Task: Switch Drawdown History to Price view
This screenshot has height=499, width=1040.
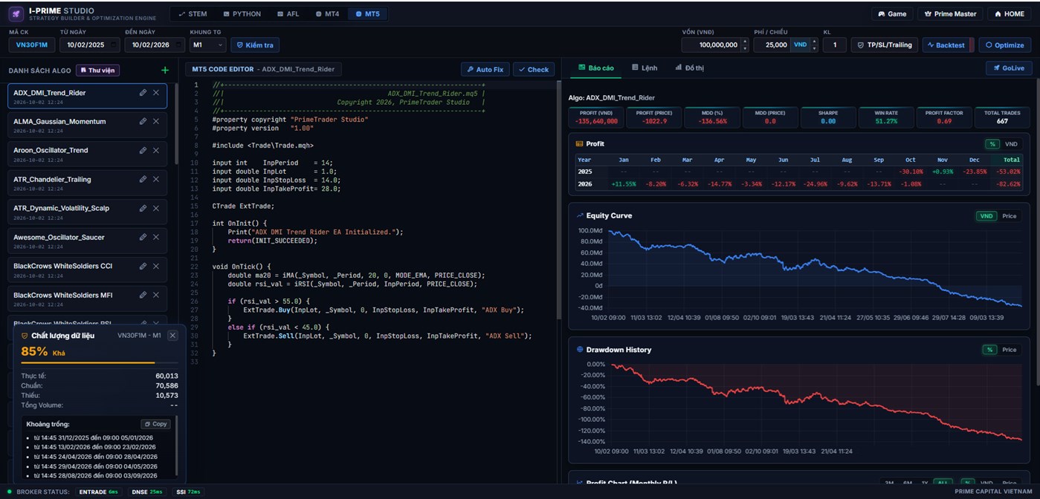Action: pos(1009,350)
